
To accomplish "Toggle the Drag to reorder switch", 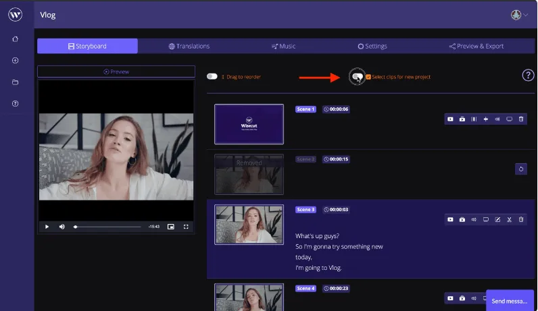I will coord(212,76).
